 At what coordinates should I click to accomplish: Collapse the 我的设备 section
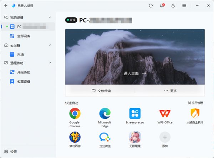[50, 17]
